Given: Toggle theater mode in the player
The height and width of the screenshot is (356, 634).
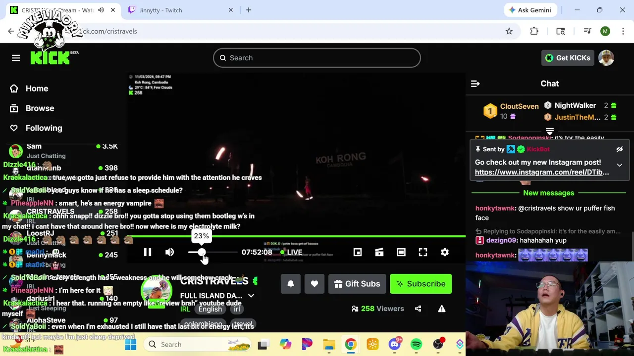Looking at the screenshot, I should [401, 252].
